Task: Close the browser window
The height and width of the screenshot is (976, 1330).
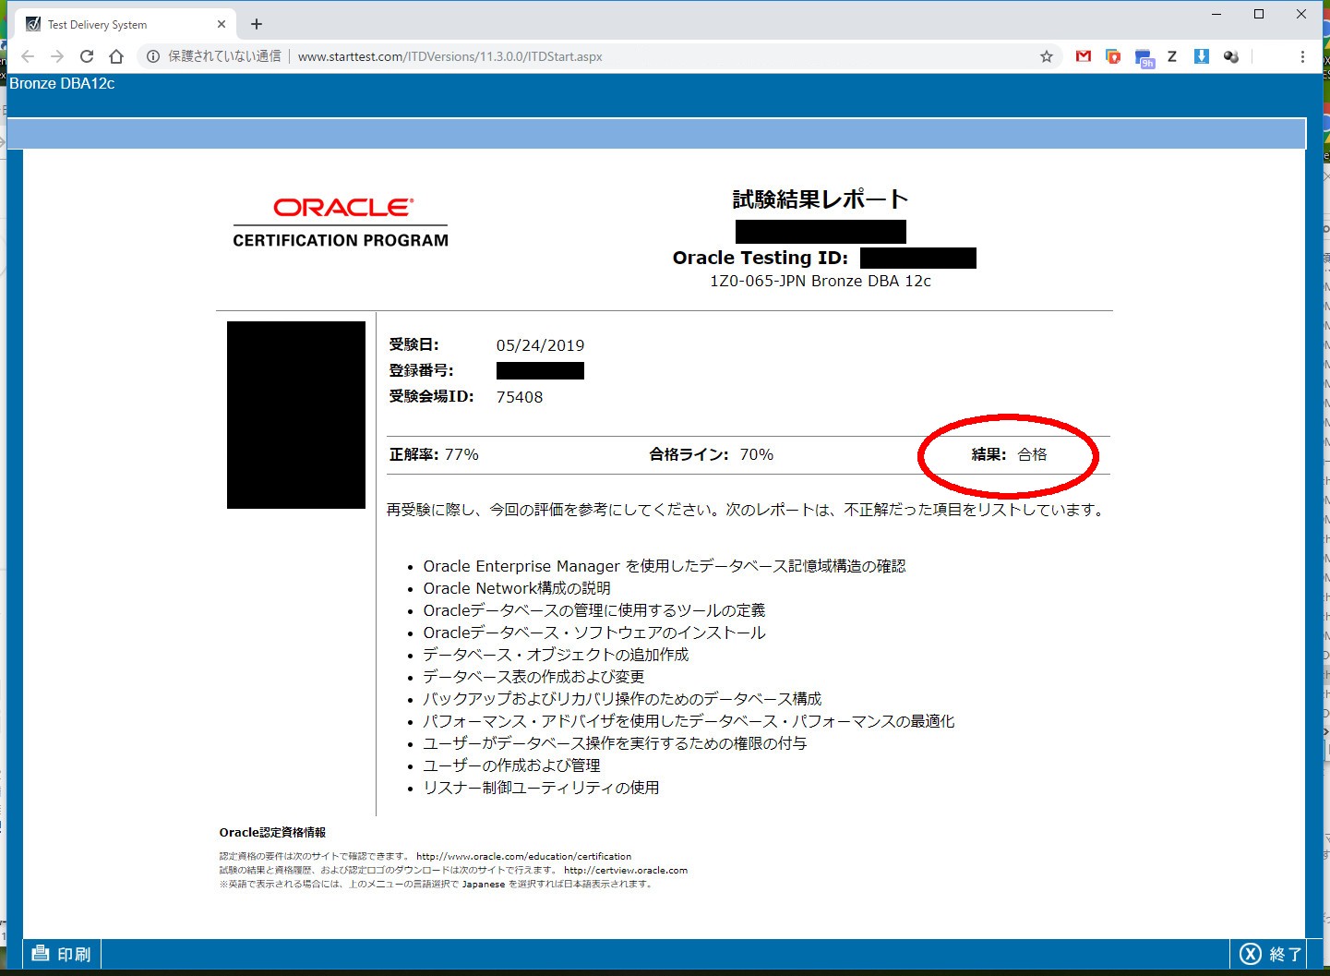Action: 1301,14
